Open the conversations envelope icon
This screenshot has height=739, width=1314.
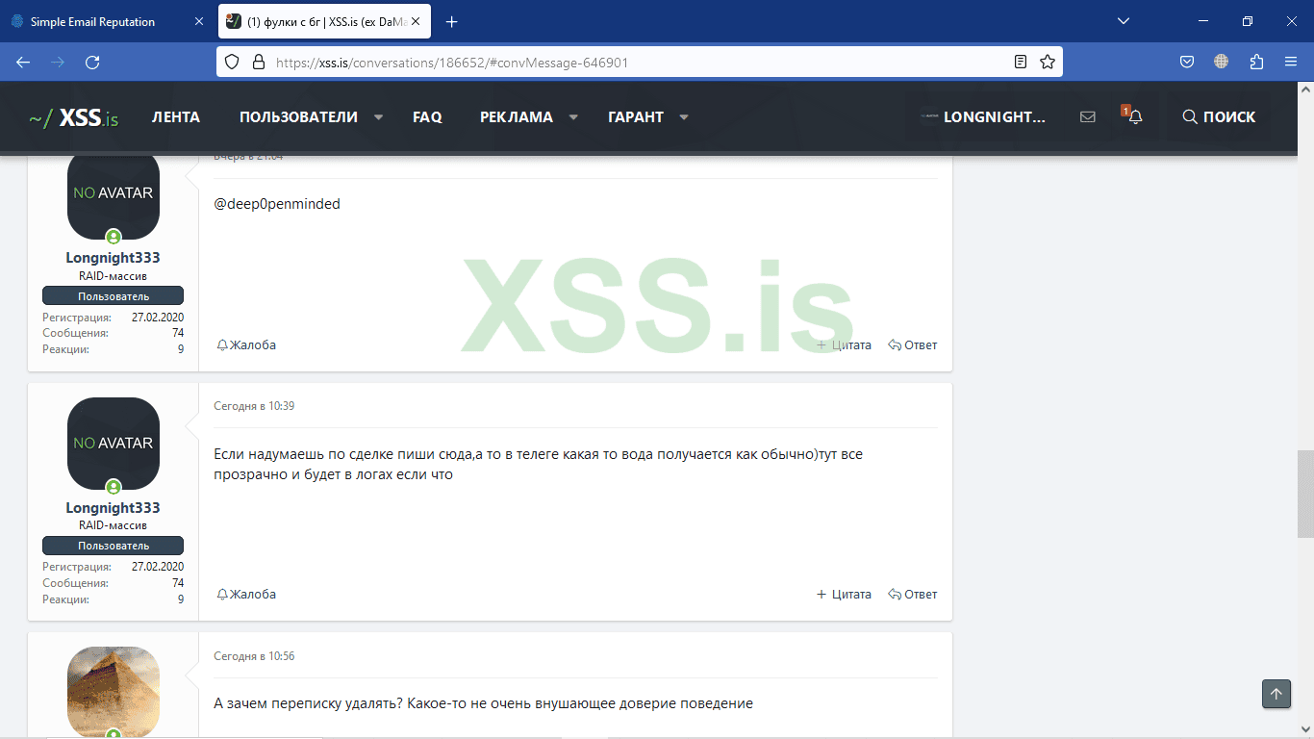click(1088, 117)
